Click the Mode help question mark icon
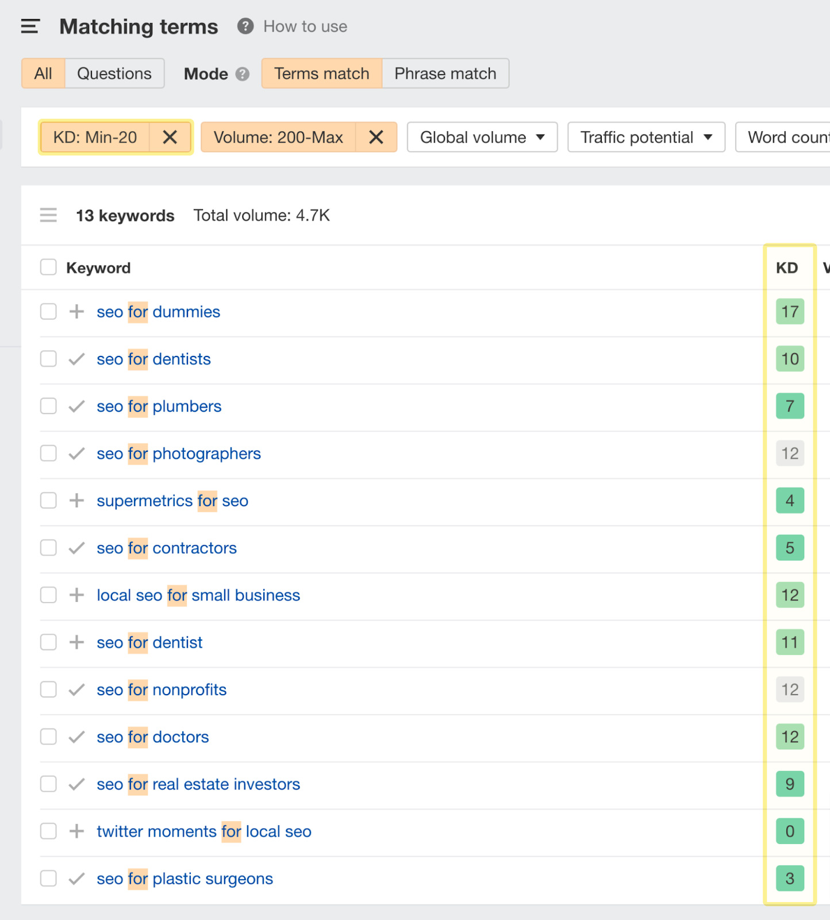 pyautogui.click(x=243, y=74)
